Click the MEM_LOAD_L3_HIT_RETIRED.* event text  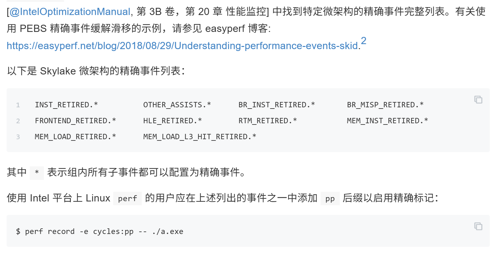click(200, 137)
